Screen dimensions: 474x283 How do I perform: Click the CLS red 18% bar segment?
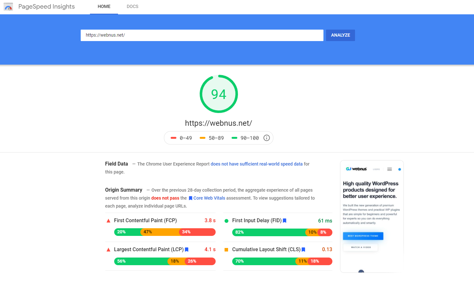(x=320, y=261)
